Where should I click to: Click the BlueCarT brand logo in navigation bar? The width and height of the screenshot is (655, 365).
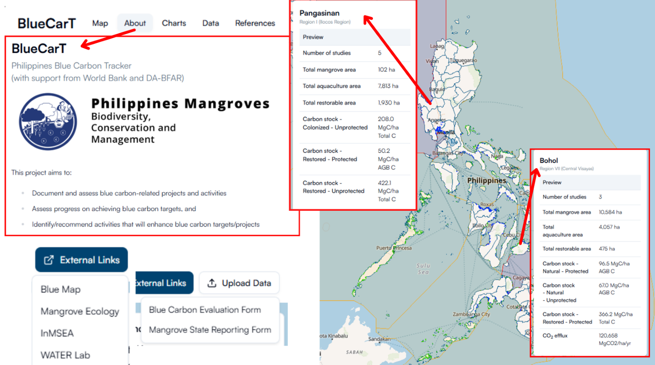coord(46,23)
